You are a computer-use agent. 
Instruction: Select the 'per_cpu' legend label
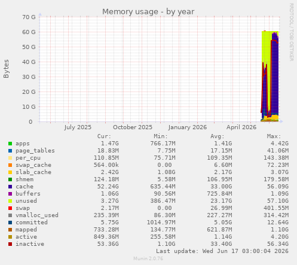click(x=28, y=158)
